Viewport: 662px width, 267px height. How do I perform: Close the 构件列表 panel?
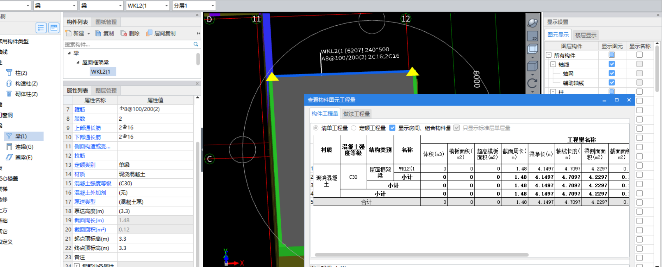197,15
